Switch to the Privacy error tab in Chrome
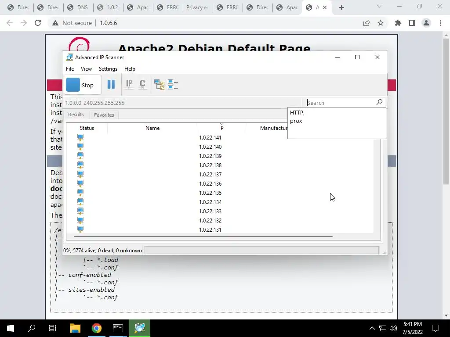Image resolution: width=450 pixels, height=337 pixels. (198, 7)
